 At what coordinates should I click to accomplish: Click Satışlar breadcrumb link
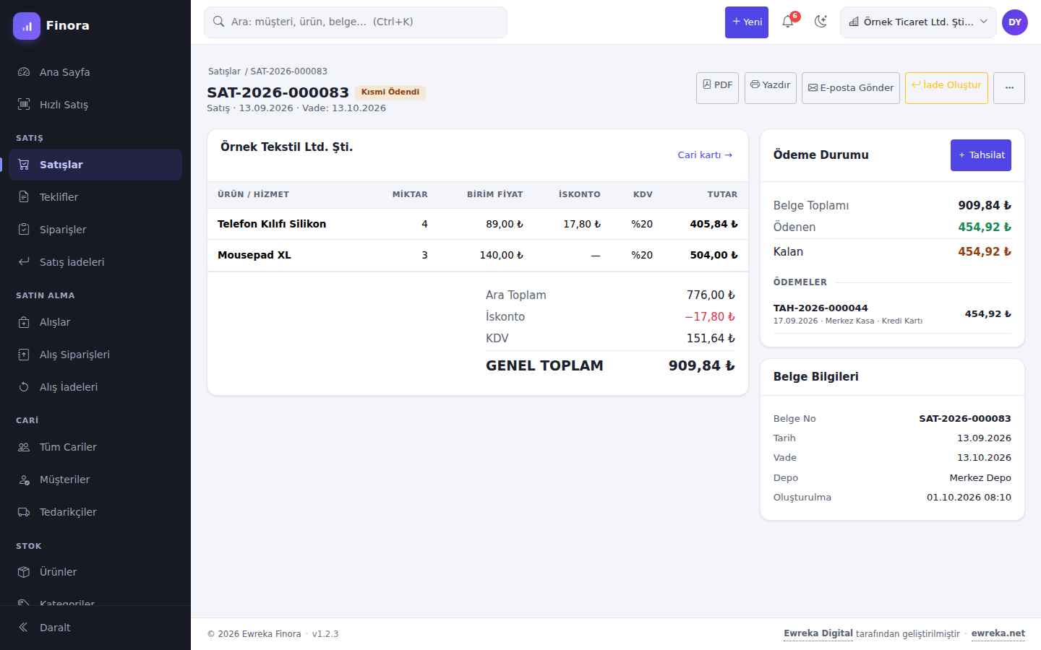[224, 71]
